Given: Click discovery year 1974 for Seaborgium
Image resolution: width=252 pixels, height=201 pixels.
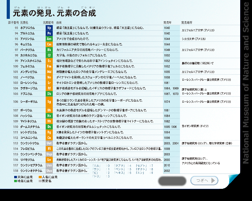Looking at the screenshot, I should (167, 102).
